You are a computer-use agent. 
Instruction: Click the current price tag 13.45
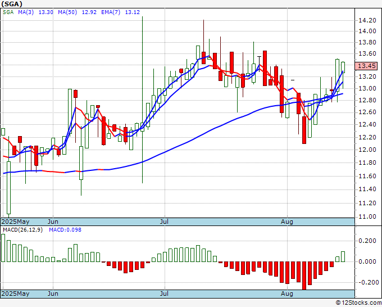click(366, 66)
